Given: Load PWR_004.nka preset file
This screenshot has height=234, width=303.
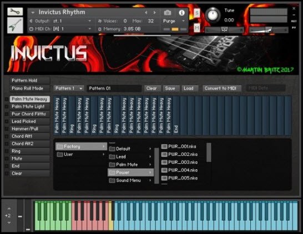Looking at the screenshot, I should pos(179,170).
